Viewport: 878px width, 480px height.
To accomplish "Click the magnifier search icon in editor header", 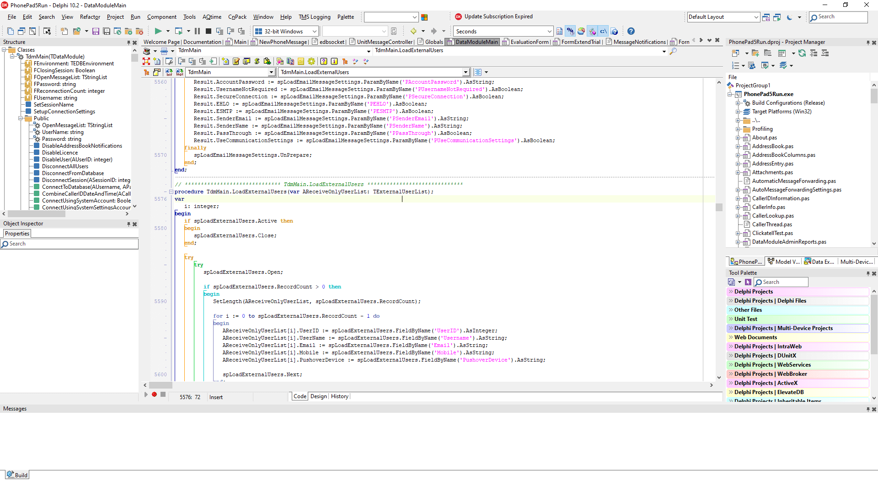I will pyautogui.click(x=673, y=51).
